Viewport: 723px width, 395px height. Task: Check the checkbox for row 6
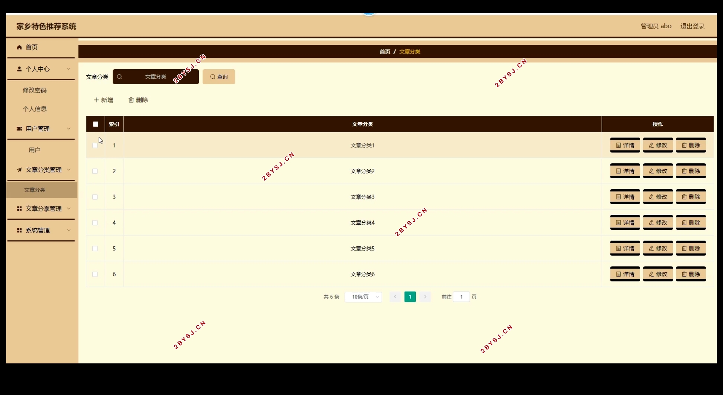pos(95,274)
